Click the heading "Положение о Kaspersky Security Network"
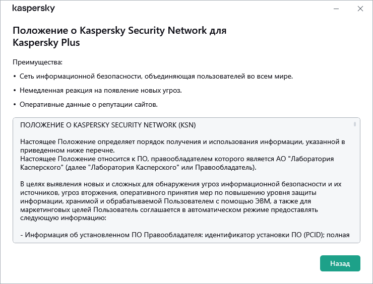This screenshot has width=373, height=284. [x=119, y=30]
